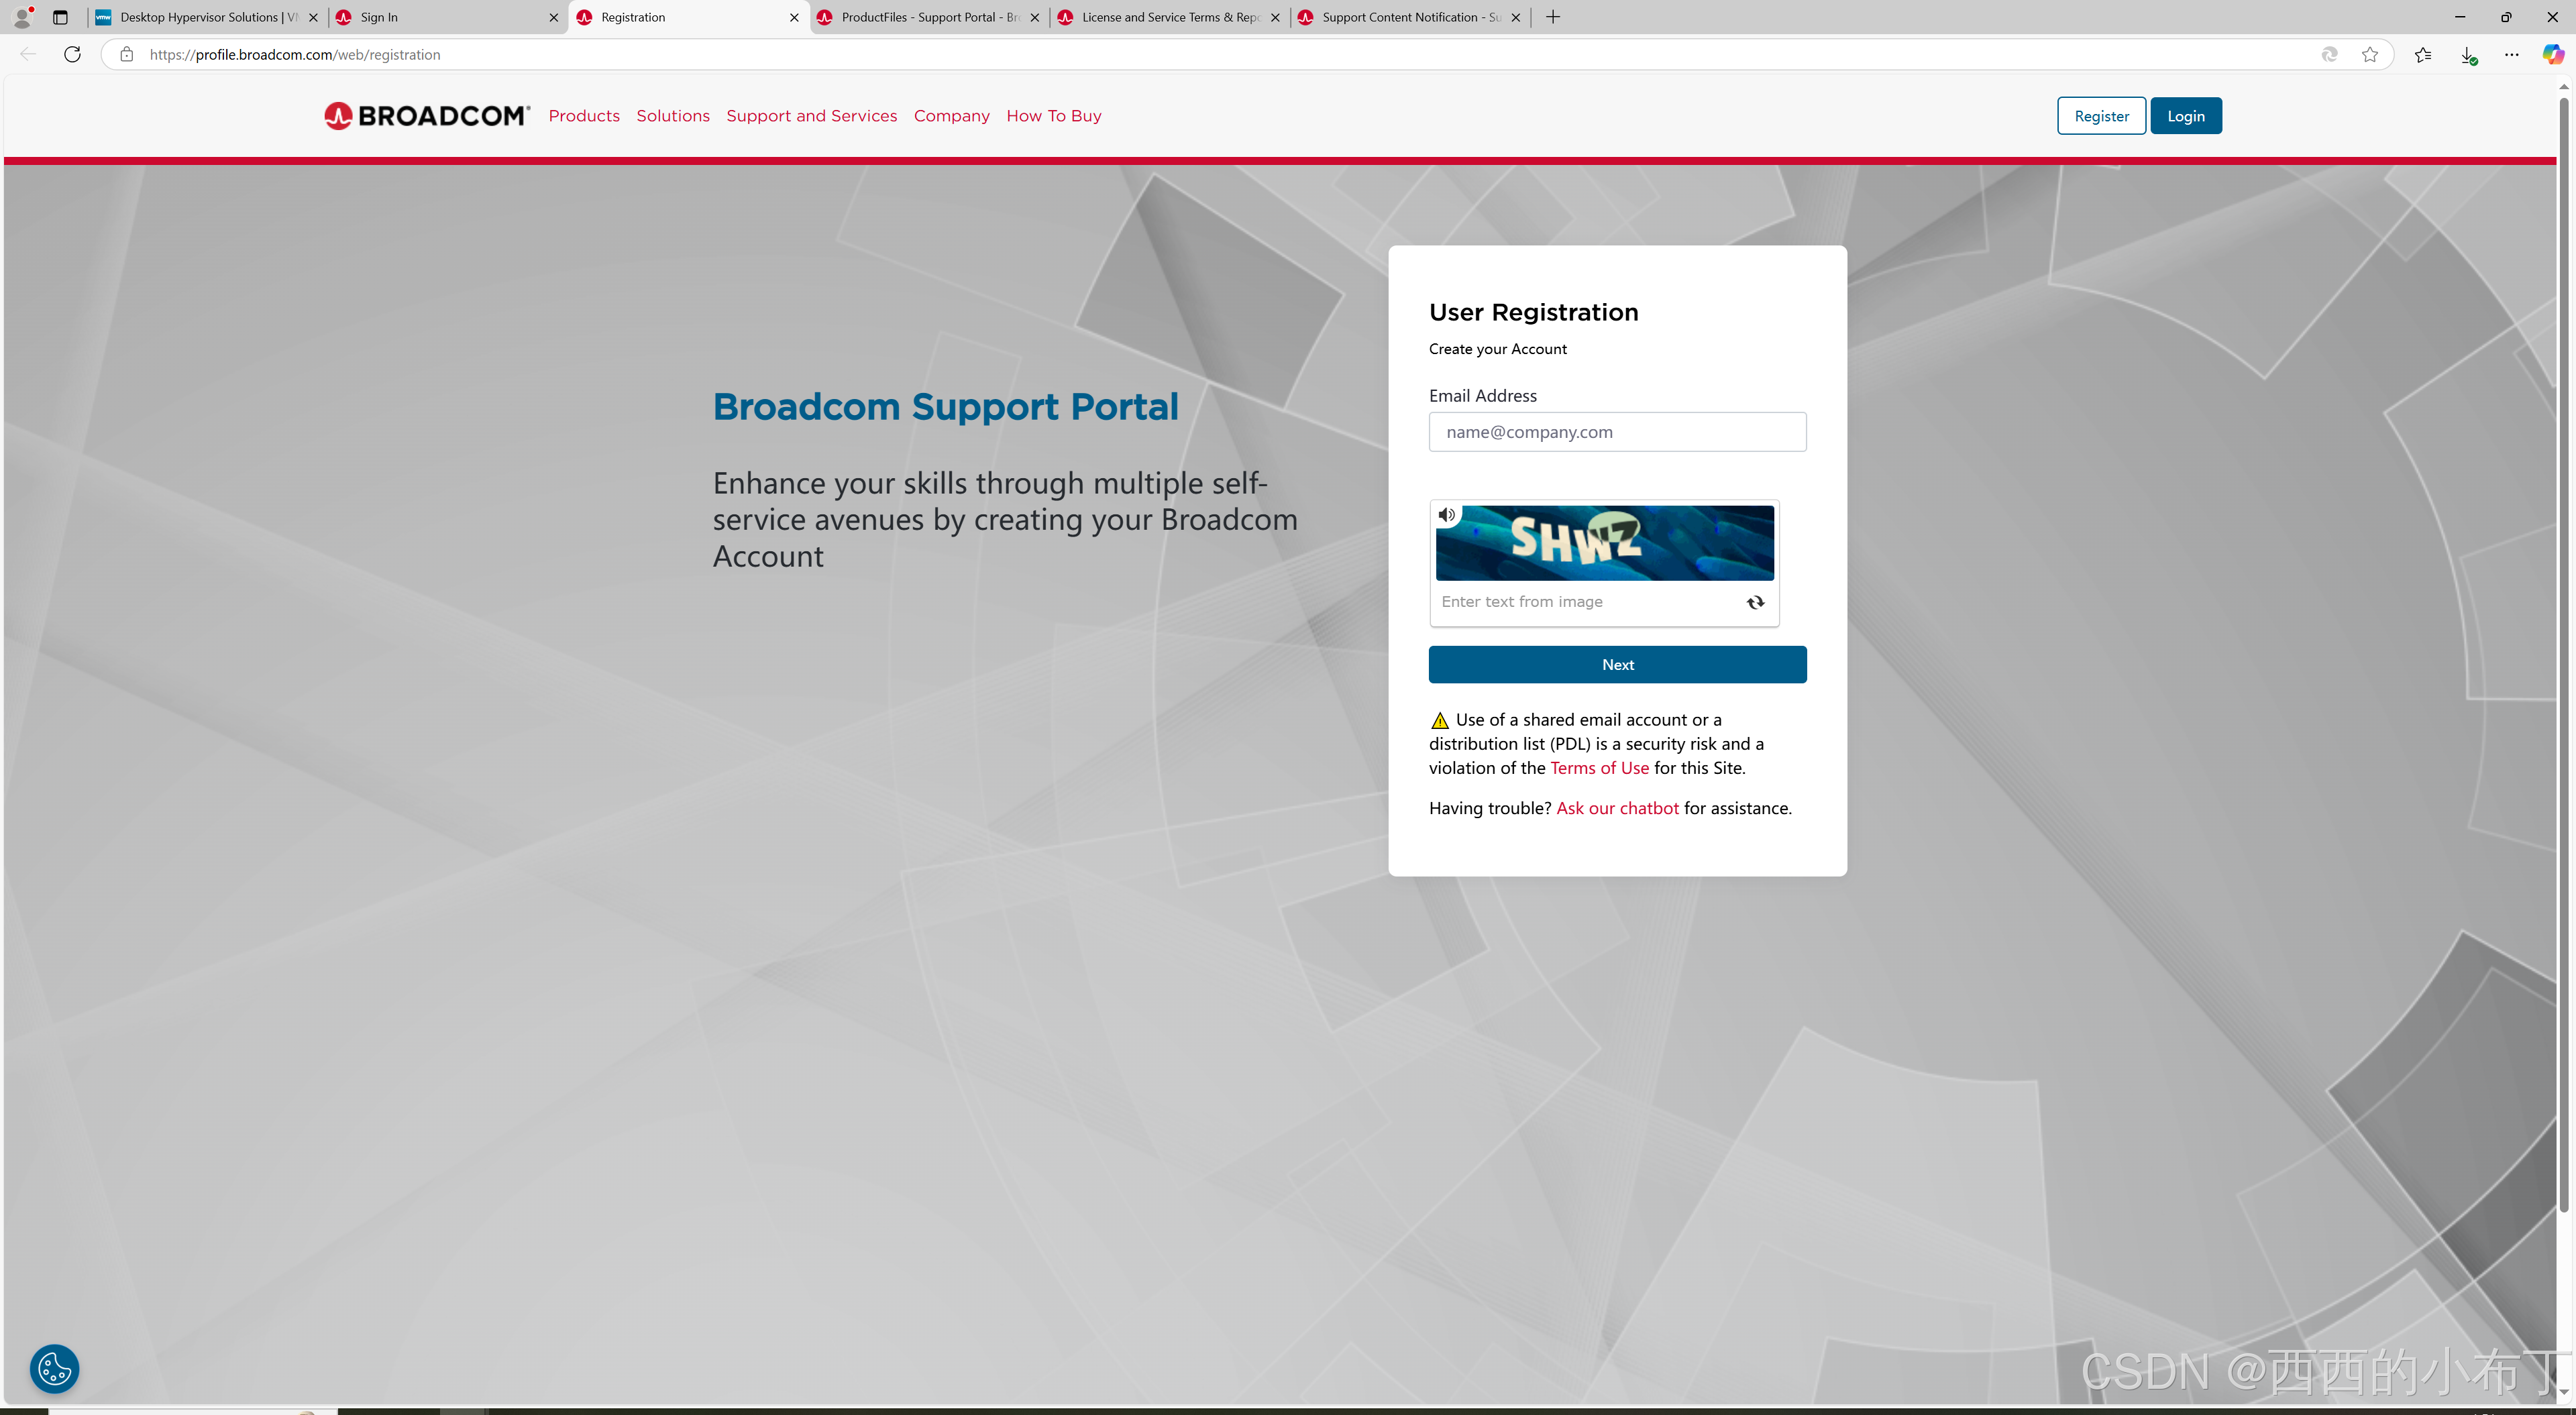Open the Terms of Use link
Screen dimensions: 2576x1415
pos(1599,768)
